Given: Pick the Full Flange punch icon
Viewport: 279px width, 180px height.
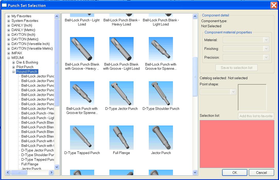Looking at the screenshot, I should [x=121, y=138].
